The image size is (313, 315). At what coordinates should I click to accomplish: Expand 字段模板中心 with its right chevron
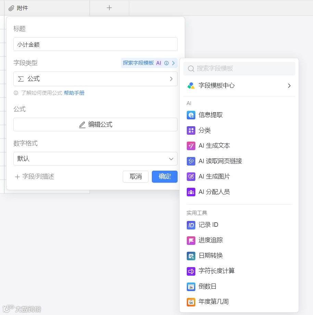pos(289,86)
